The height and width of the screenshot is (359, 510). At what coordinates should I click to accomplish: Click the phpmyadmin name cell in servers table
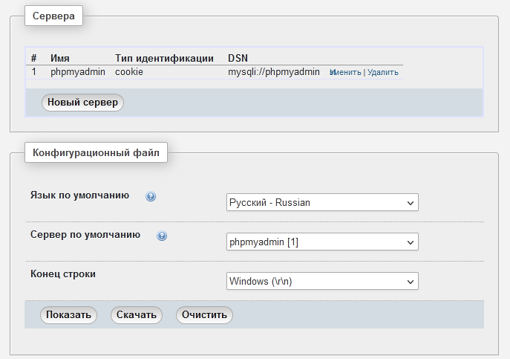[x=78, y=72]
